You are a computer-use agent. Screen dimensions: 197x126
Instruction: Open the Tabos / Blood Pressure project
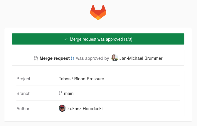pyautogui.click(x=81, y=79)
